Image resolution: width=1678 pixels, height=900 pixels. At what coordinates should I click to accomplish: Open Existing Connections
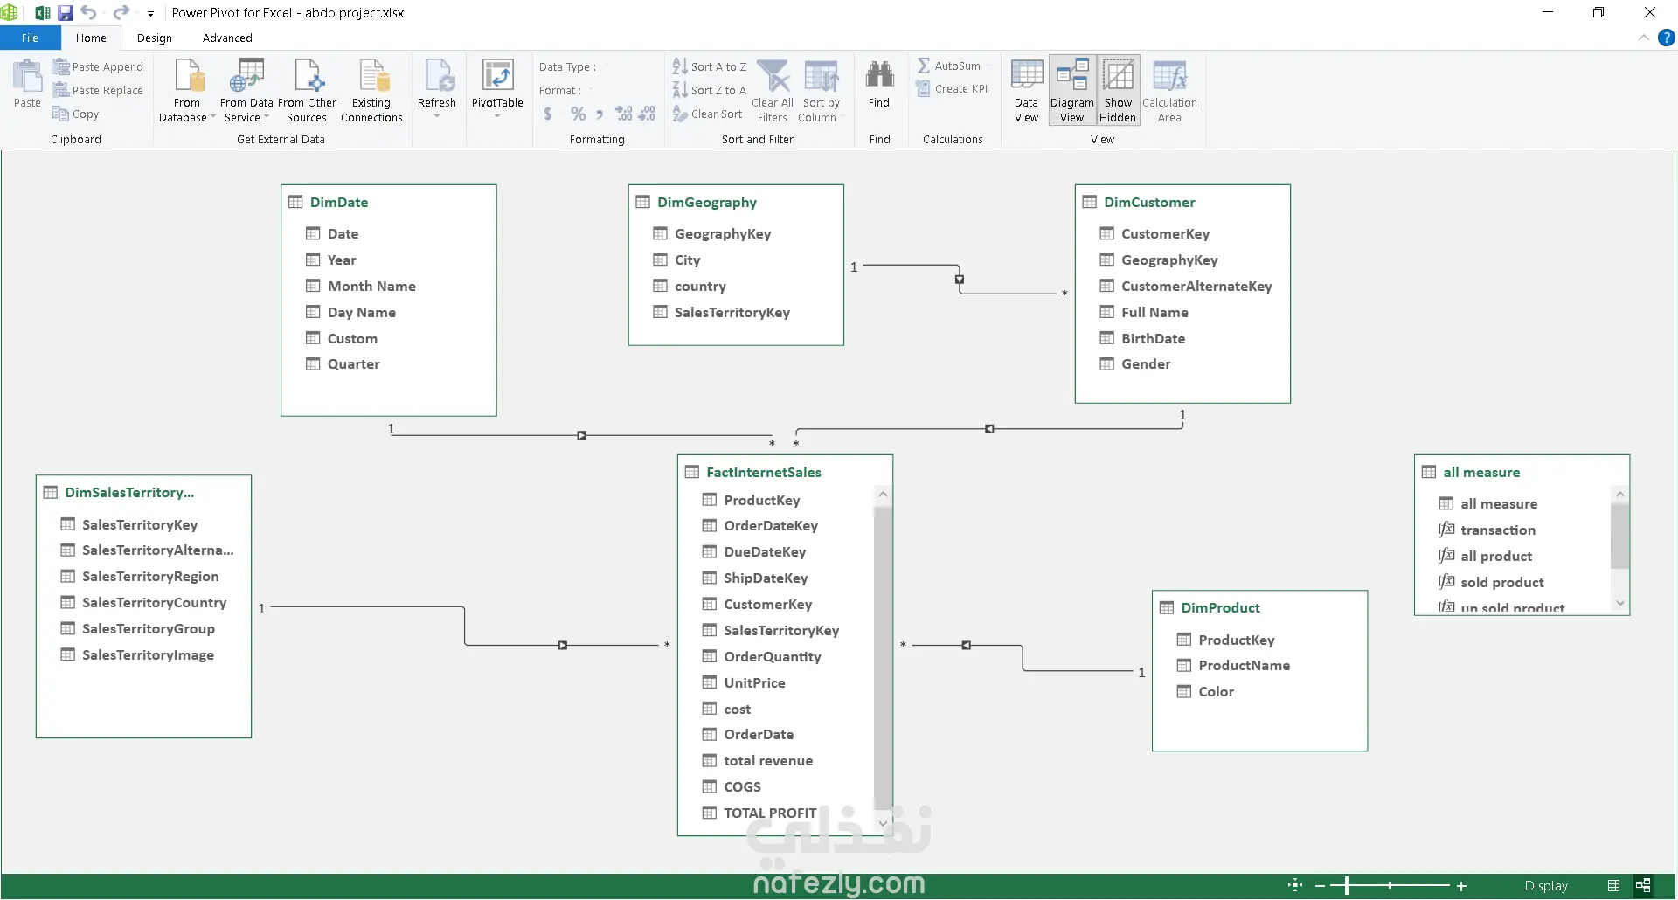click(371, 91)
